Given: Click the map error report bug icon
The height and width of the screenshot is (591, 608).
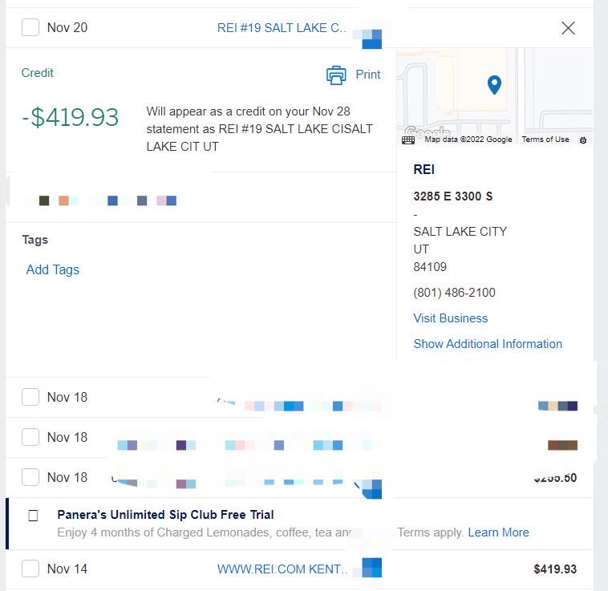Looking at the screenshot, I should pos(583,140).
